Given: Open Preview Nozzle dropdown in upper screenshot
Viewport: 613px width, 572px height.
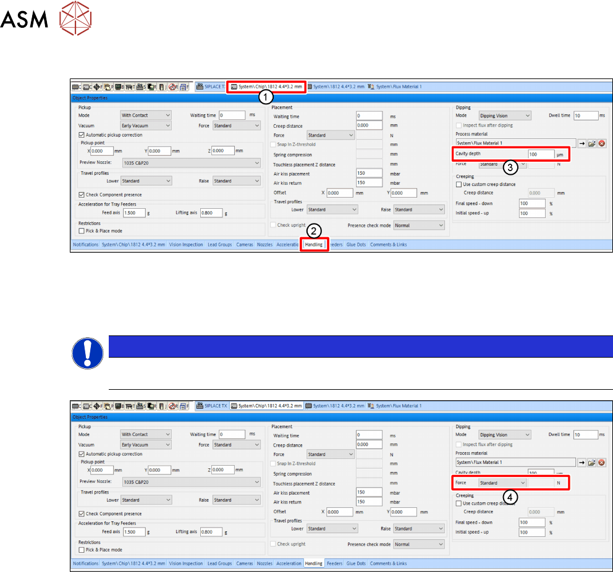Looking at the screenshot, I should pos(191,163).
